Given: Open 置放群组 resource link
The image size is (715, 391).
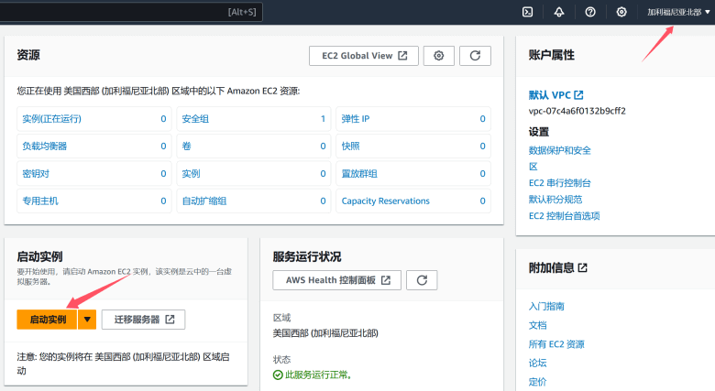Looking at the screenshot, I should [x=359, y=174].
